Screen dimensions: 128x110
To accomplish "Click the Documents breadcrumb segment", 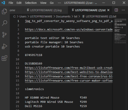I will 63,17.
